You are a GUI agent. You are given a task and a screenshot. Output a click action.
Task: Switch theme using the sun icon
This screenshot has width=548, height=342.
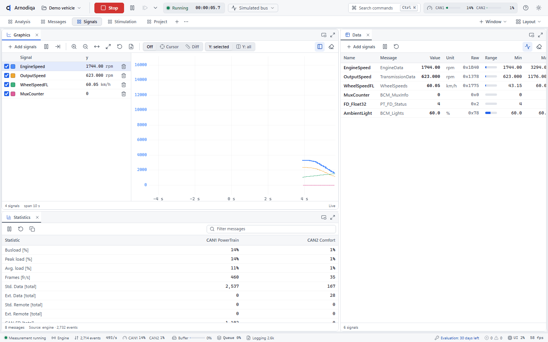[538, 8]
